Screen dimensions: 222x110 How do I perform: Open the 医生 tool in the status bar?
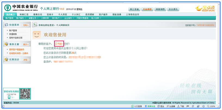(161, 106)
